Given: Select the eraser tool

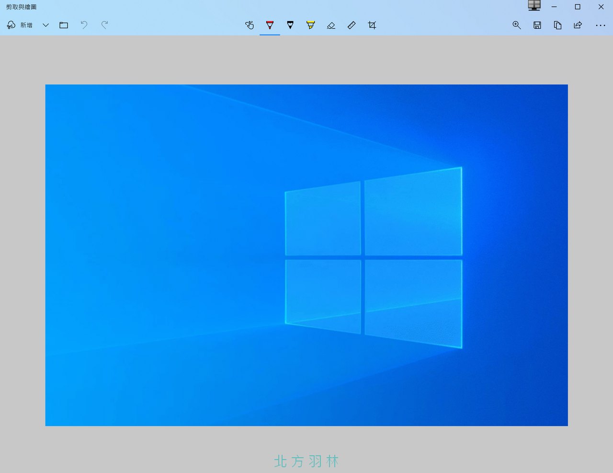Looking at the screenshot, I should tap(331, 25).
